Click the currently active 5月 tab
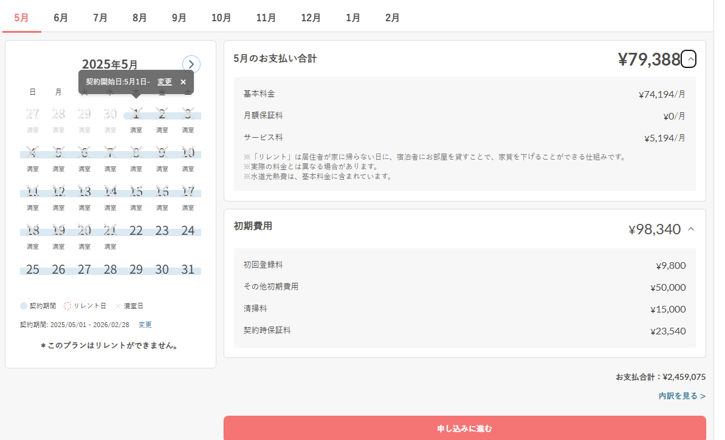 pyautogui.click(x=21, y=18)
